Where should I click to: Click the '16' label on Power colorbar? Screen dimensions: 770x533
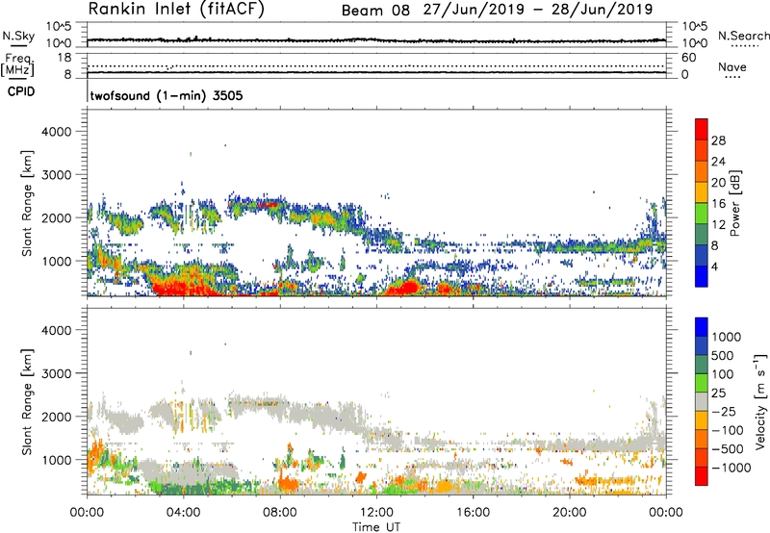click(x=718, y=204)
